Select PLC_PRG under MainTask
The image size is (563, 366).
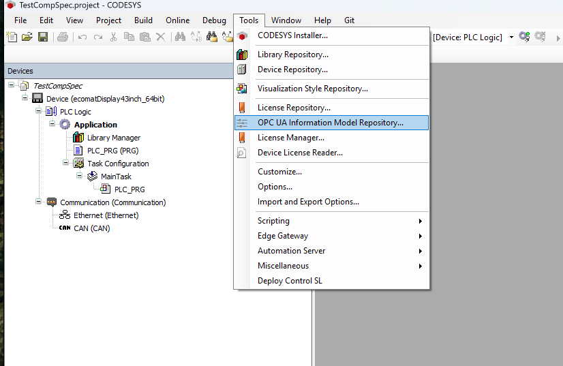click(130, 189)
